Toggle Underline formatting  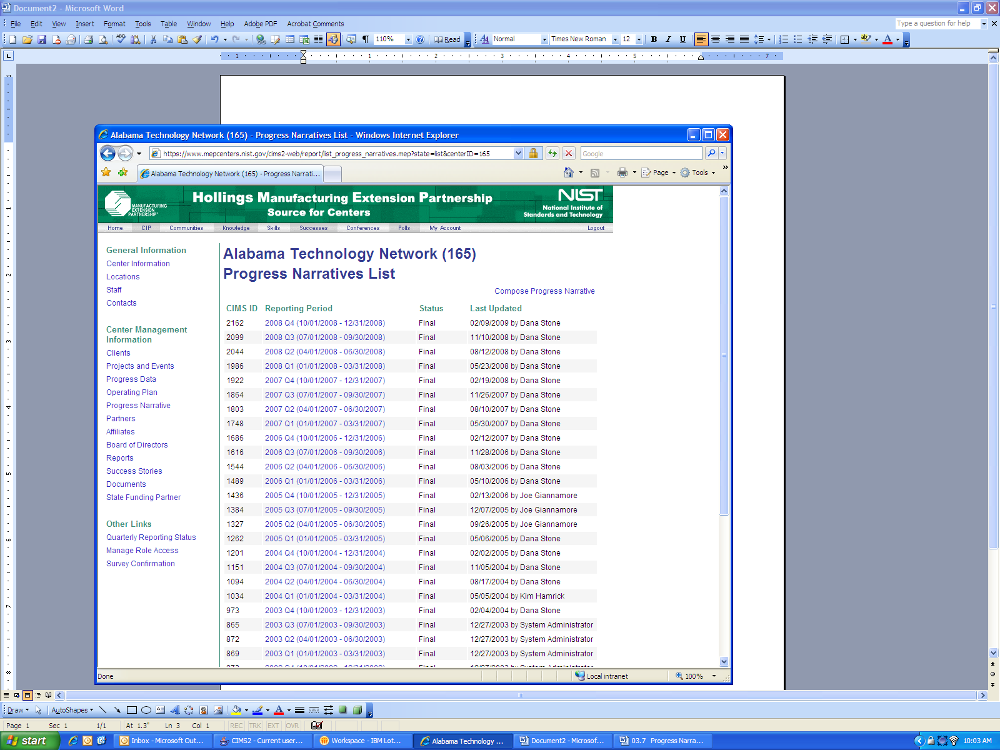(x=682, y=39)
